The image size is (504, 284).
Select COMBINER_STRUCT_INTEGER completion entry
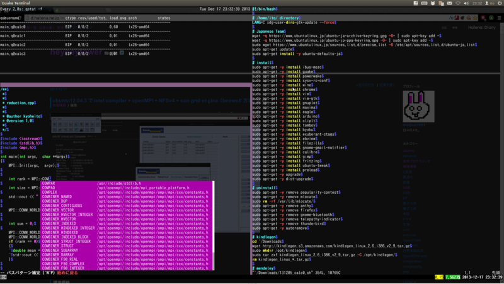[127, 242]
